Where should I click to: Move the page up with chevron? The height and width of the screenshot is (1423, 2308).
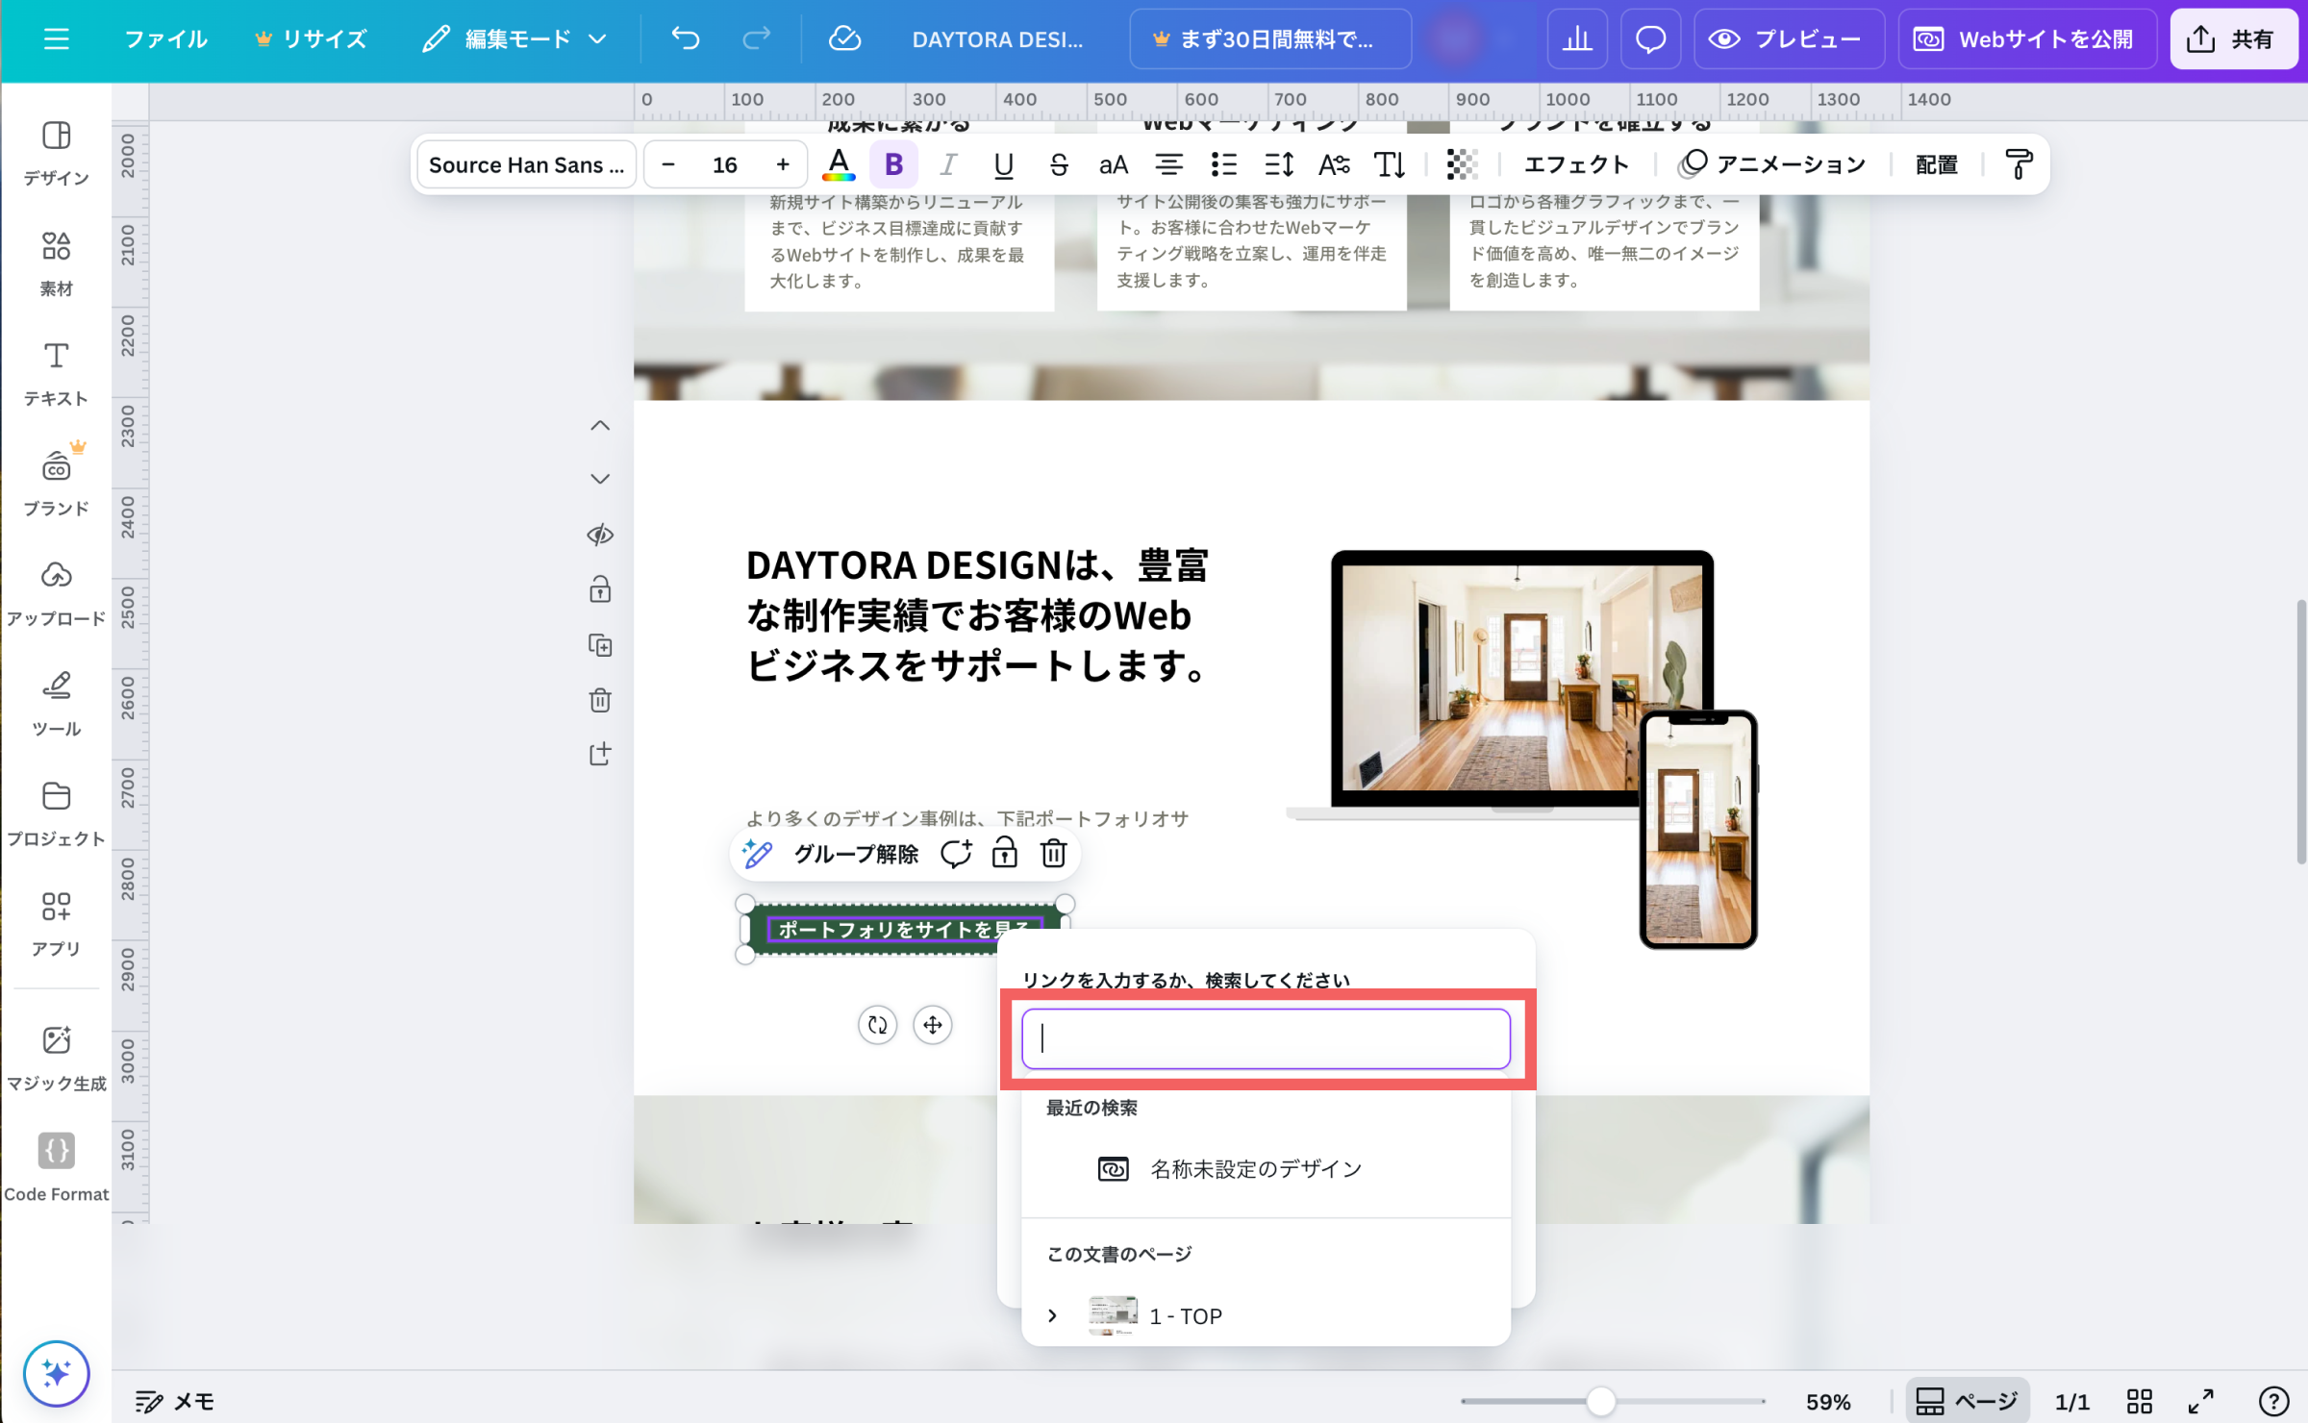[600, 425]
